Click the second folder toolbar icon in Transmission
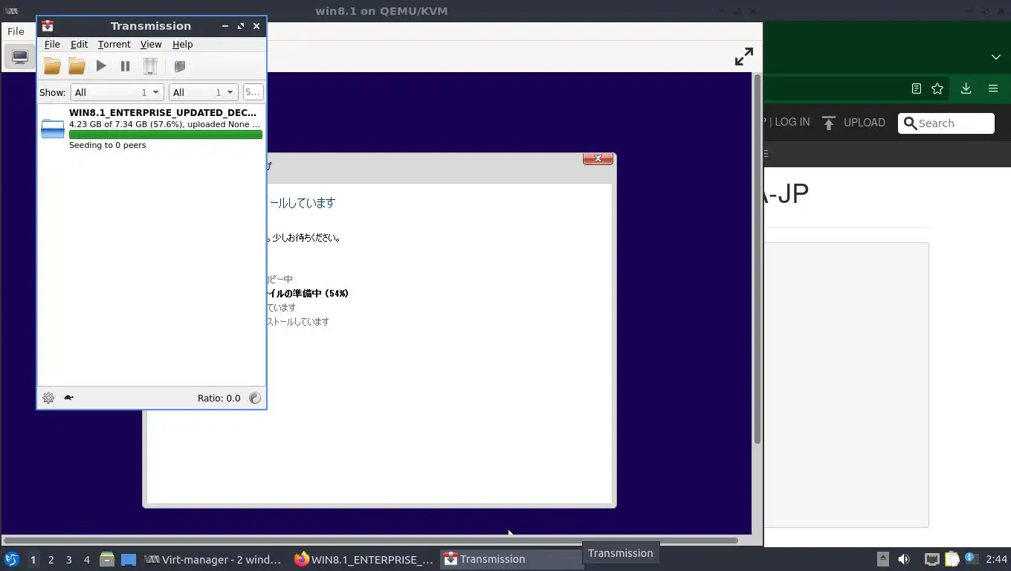This screenshot has width=1011, height=571. (77, 66)
